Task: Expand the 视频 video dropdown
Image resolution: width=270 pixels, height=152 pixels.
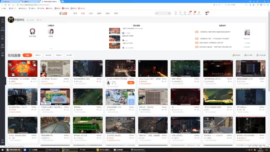Action: click(99, 14)
